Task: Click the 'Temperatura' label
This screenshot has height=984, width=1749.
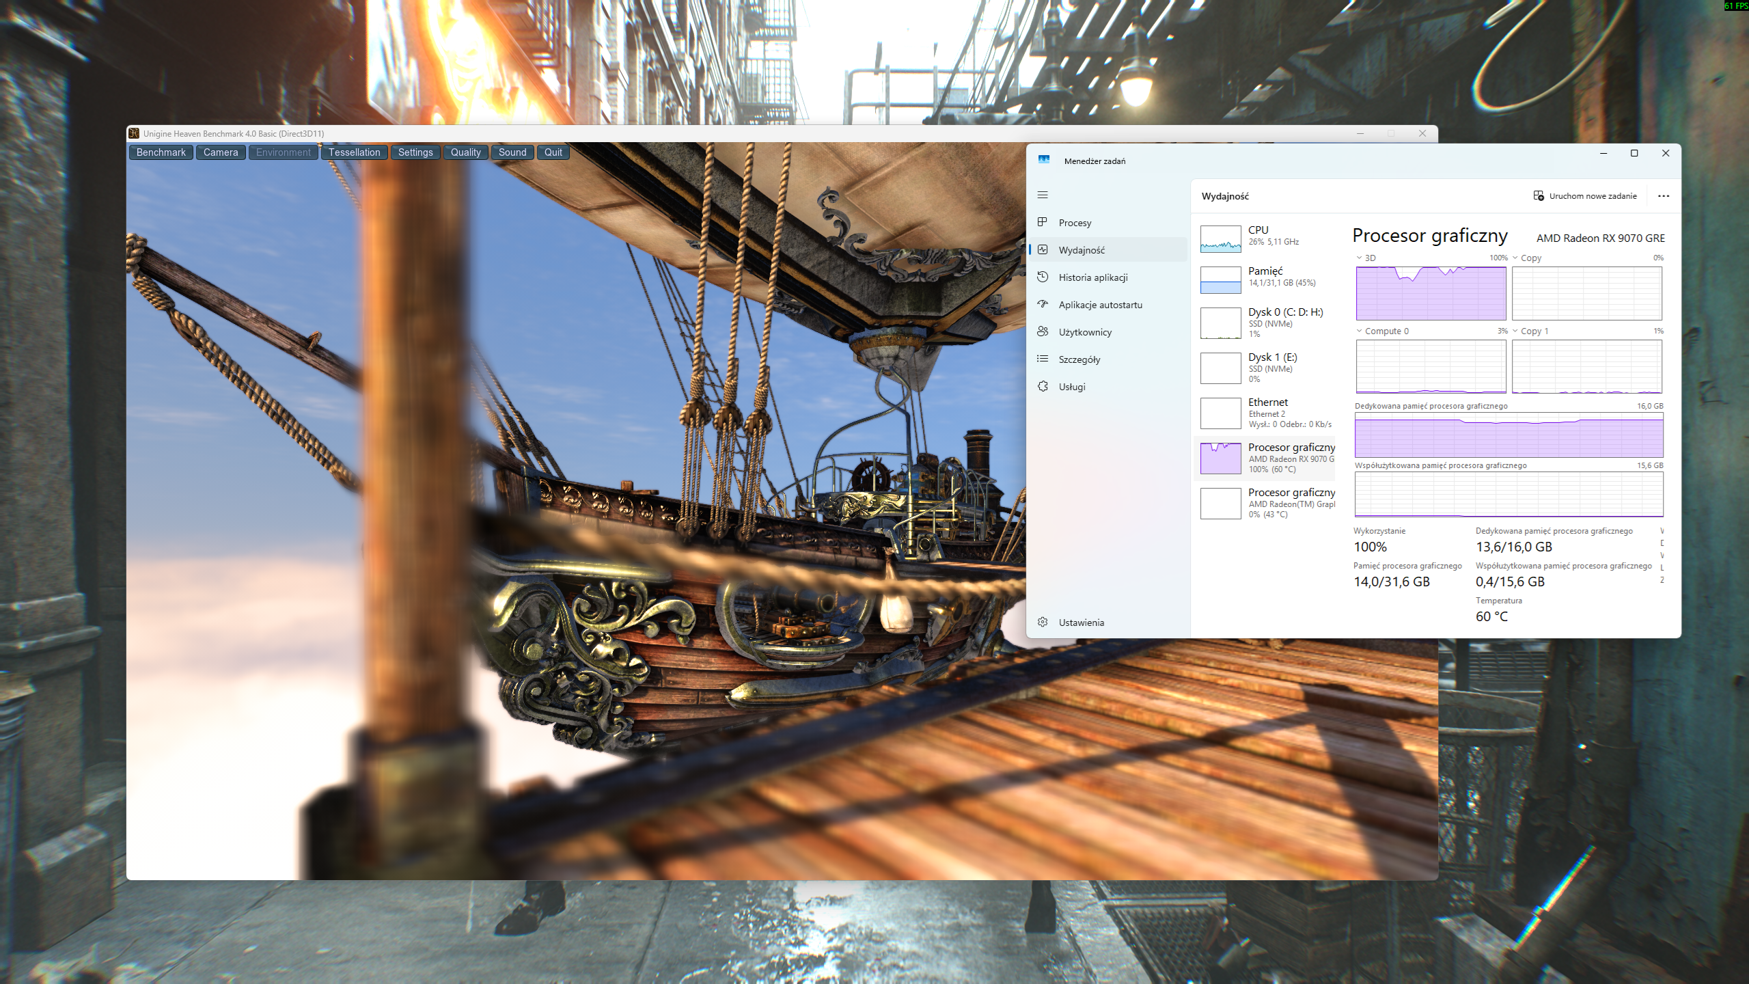Action: 1499,601
